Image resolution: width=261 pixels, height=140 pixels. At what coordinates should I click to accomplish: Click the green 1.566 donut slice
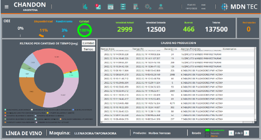click(x=29, y=68)
